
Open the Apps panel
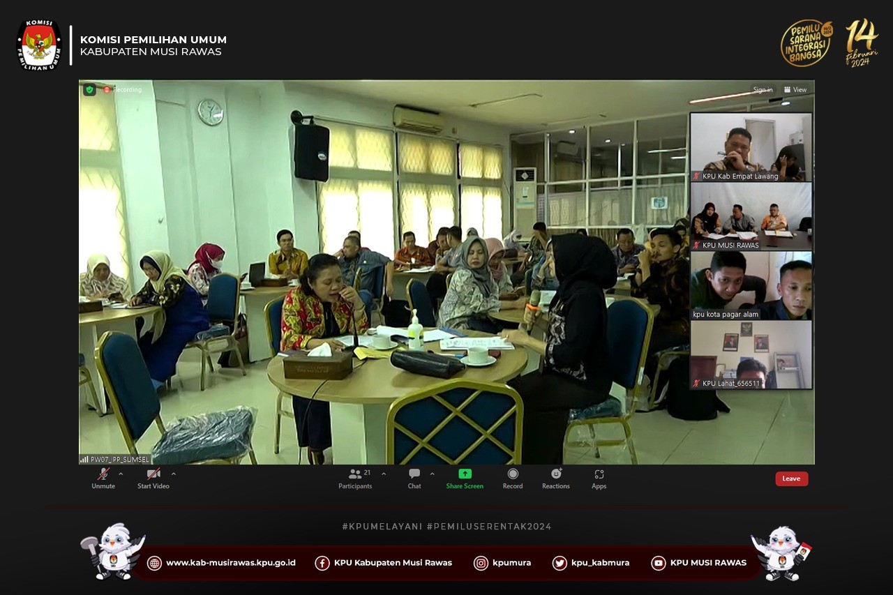pos(599,474)
